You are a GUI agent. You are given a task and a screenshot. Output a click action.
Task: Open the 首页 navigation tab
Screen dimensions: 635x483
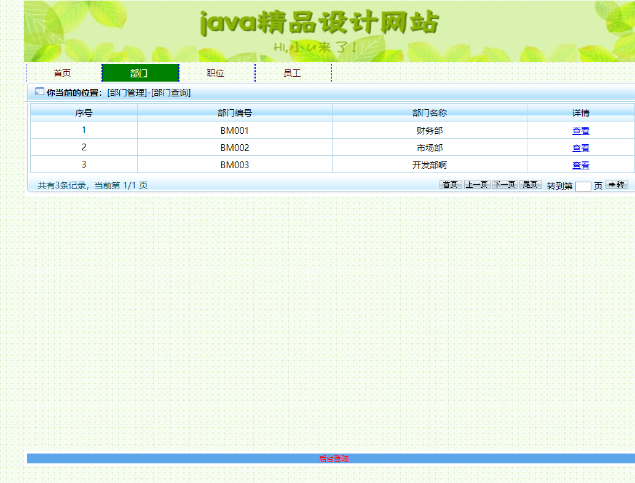[63, 73]
